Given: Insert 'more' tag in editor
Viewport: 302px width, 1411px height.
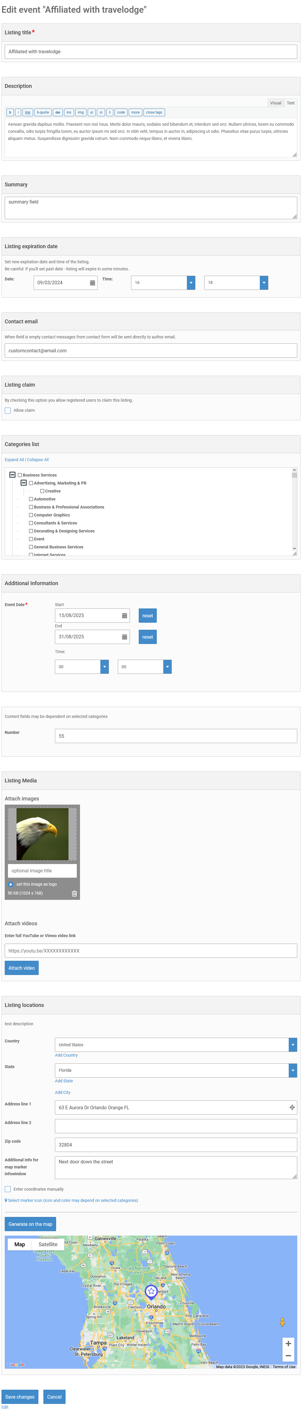Looking at the screenshot, I should [x=135, y=112].
